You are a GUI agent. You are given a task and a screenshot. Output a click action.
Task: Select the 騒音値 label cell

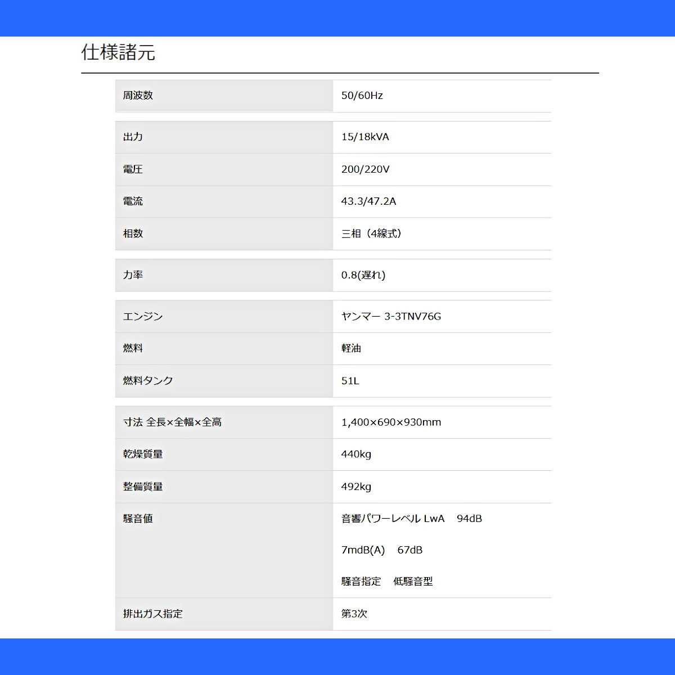click(x=224, y=551)
